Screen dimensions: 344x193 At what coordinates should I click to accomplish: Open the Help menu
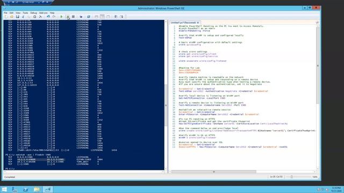pyautogui.click(x=52, y=13)
